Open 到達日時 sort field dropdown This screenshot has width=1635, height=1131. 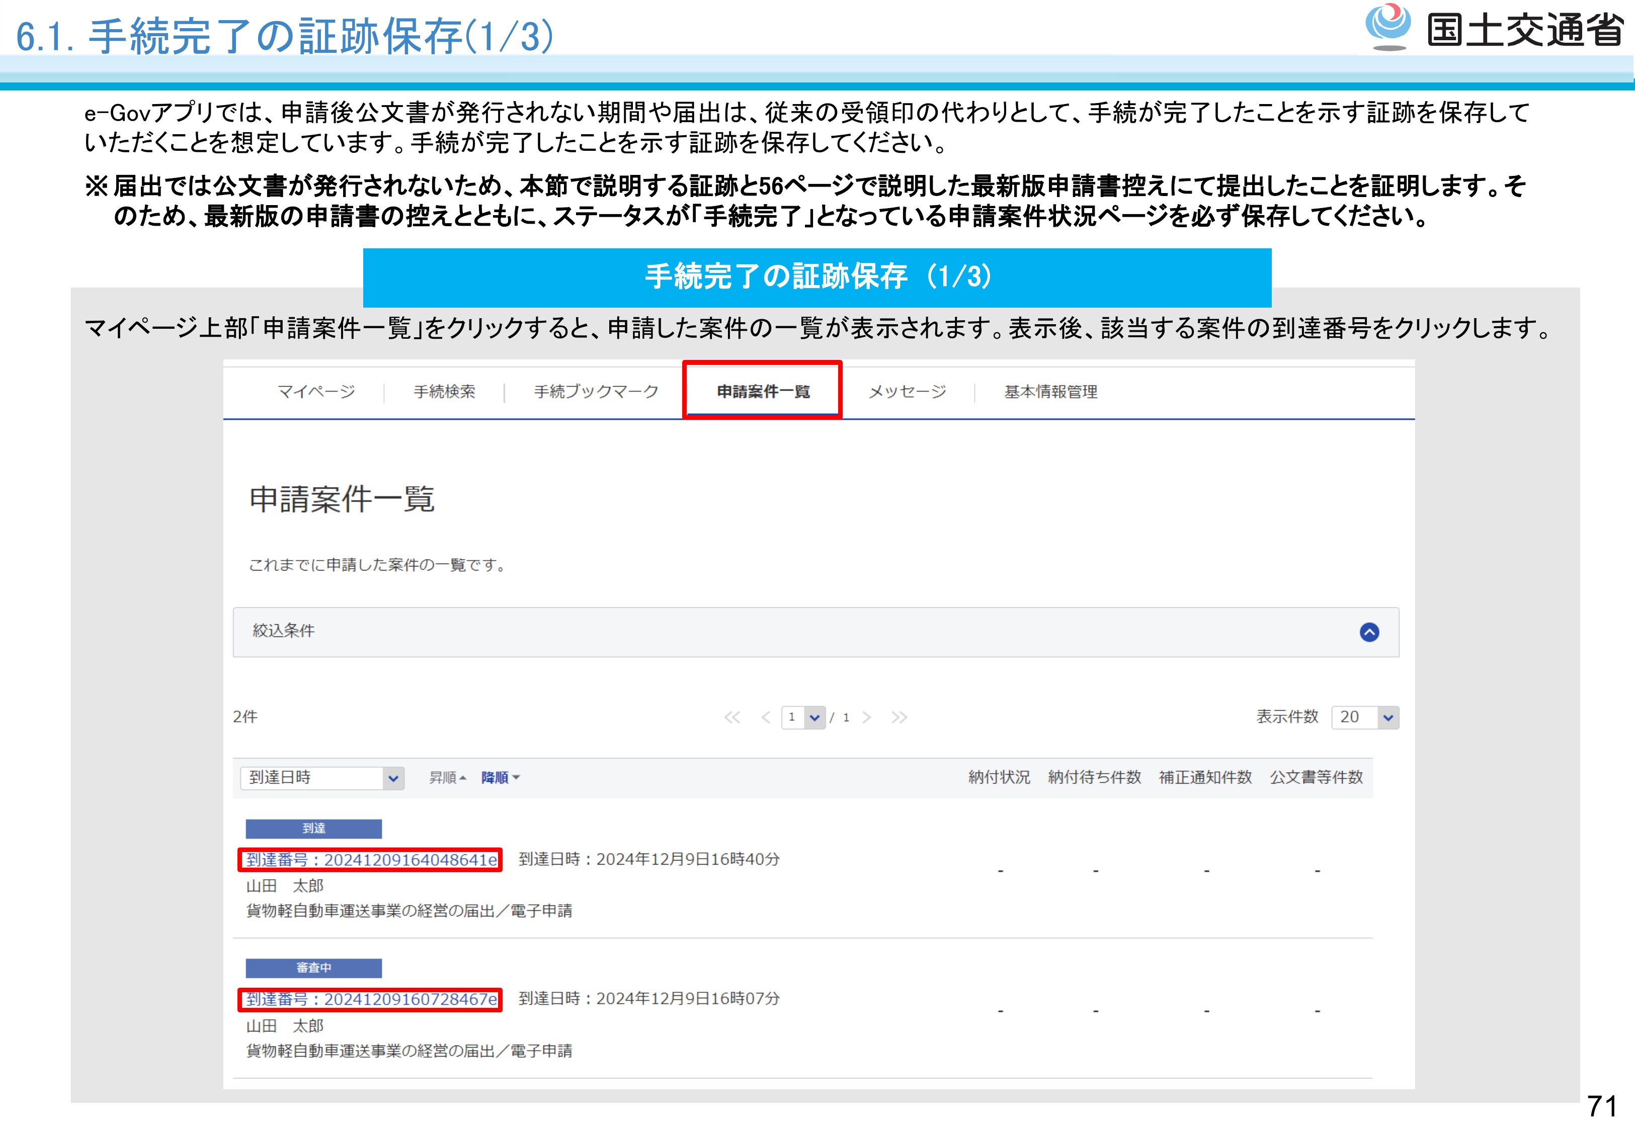coord(322,778)
